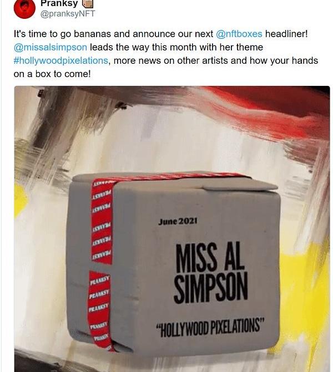
Task: Open the #hollywoodpixelations hashtag
Action: (61, 61)
